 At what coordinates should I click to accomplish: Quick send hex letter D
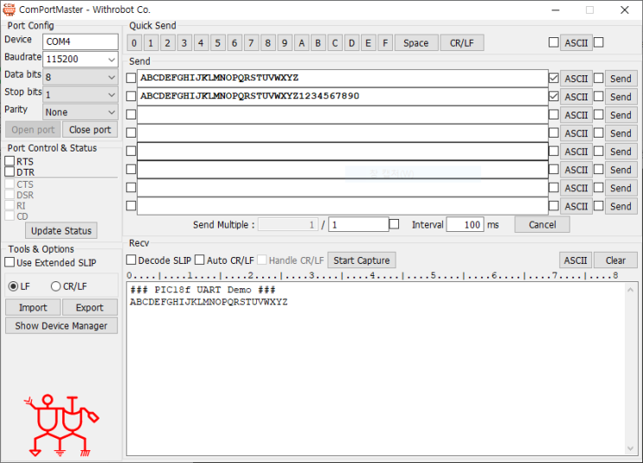point(351,42)
